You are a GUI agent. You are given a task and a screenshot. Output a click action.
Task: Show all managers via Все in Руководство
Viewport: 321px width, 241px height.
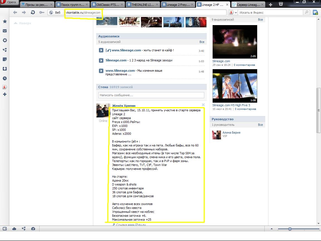click(x=261, y=125)
